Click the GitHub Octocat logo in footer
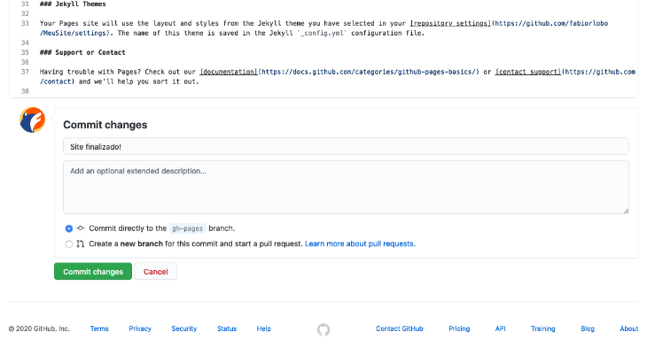Image resolution: width=647 pixels, height=363 pixels. point(323,329)
